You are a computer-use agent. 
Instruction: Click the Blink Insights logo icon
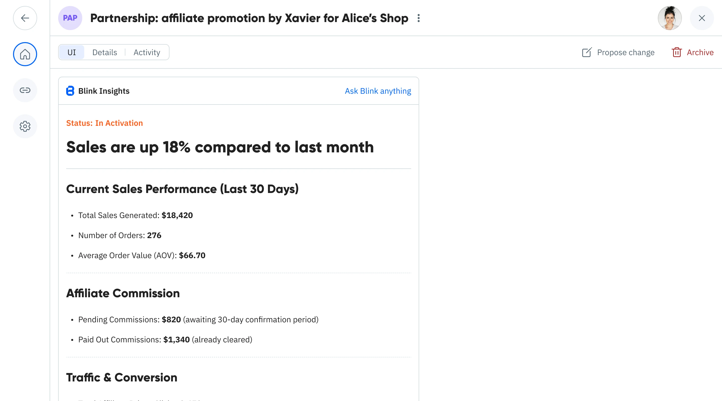point(70,91)
